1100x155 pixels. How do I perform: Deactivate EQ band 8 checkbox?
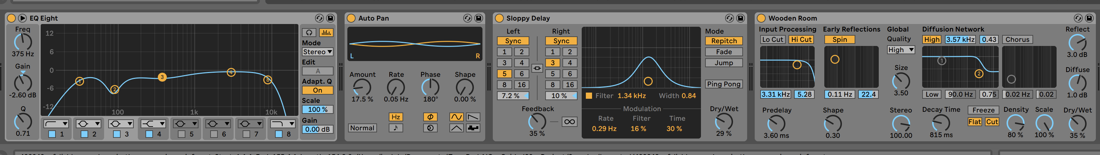(x=278, y=134)
